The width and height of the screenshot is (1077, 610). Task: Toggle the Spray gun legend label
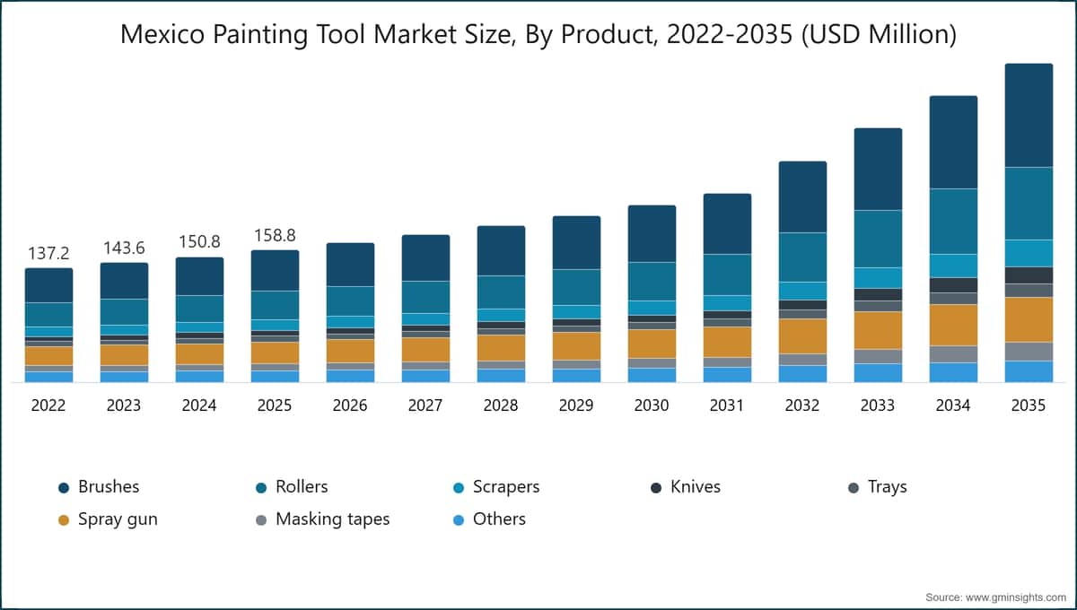click(x=118, y=519)
